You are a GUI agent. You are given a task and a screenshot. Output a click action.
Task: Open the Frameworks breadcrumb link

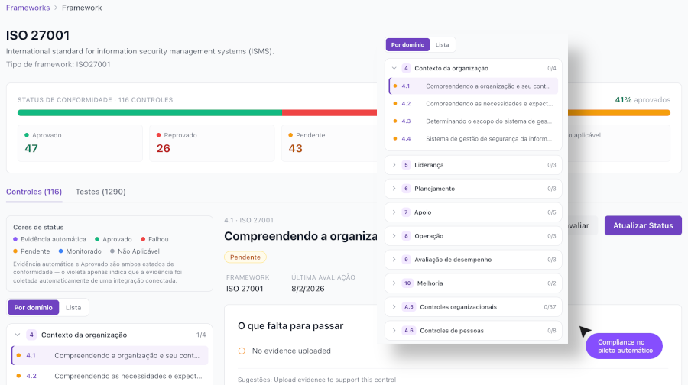[28, 8]
